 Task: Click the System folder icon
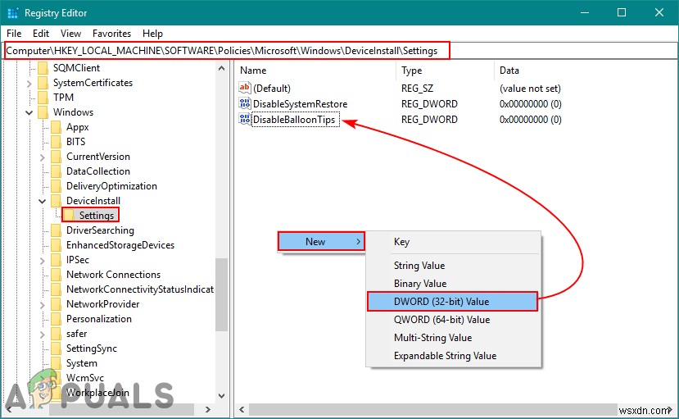pyautogui.click(x=56, y=362)
